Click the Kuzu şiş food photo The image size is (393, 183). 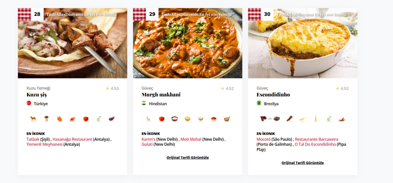[72, 46]
